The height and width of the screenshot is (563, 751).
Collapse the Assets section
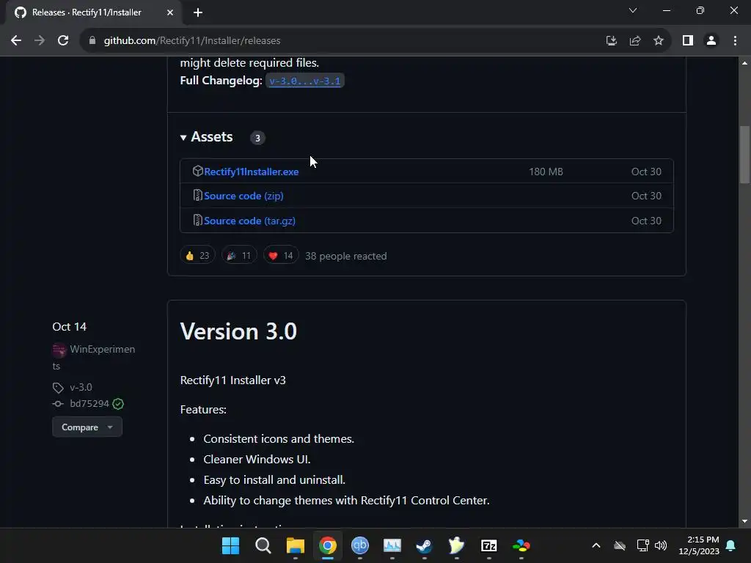pos(206,137)
